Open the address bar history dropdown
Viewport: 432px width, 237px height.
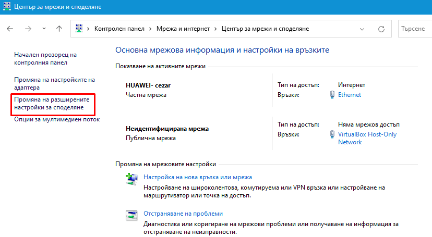coord(362,29)
